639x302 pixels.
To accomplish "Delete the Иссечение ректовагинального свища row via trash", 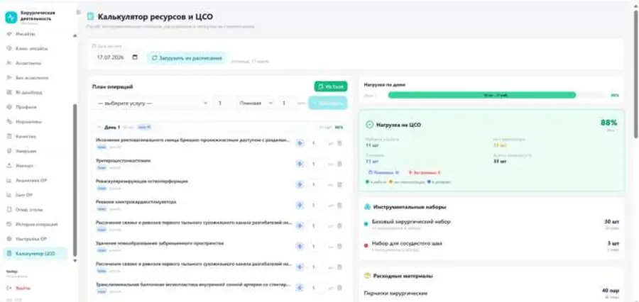I will tap(339, 143).
